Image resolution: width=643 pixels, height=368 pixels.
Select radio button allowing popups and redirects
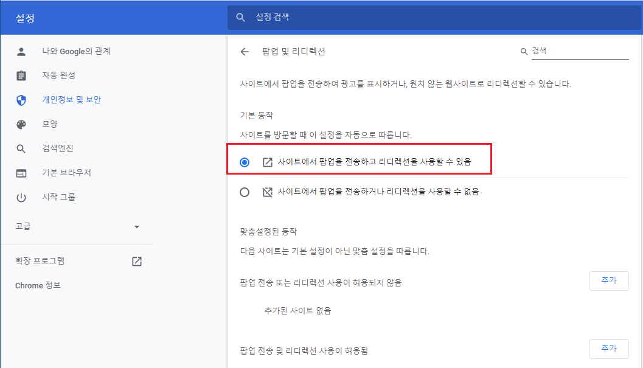[245, 162]
